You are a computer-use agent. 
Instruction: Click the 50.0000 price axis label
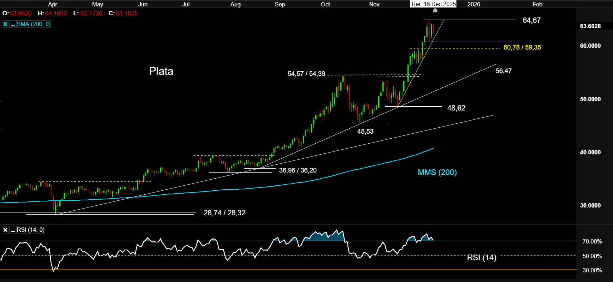590,99
